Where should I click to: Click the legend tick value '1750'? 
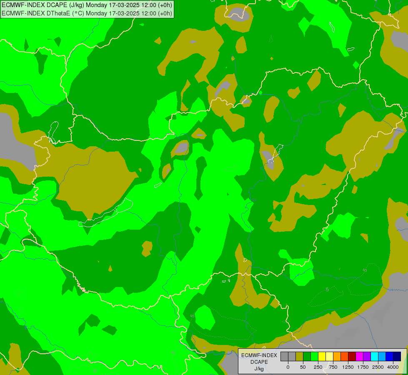[363, 367]
